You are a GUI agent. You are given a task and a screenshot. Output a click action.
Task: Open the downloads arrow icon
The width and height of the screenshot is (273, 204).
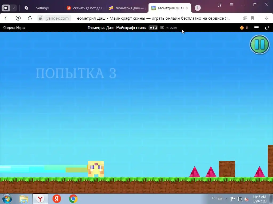267,18
